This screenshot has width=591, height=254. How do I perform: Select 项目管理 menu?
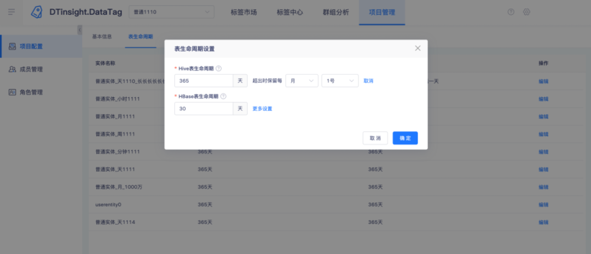[382, 13]
